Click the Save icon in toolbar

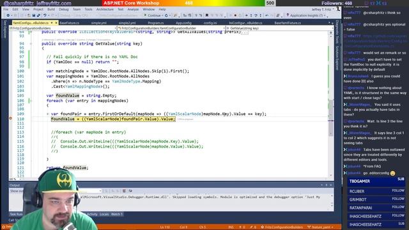pyautogui.click(x=34, y=15)
